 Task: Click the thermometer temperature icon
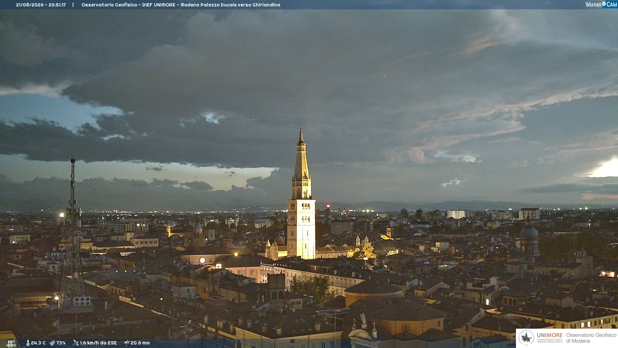pyautogui.click(x=28, y=343)
